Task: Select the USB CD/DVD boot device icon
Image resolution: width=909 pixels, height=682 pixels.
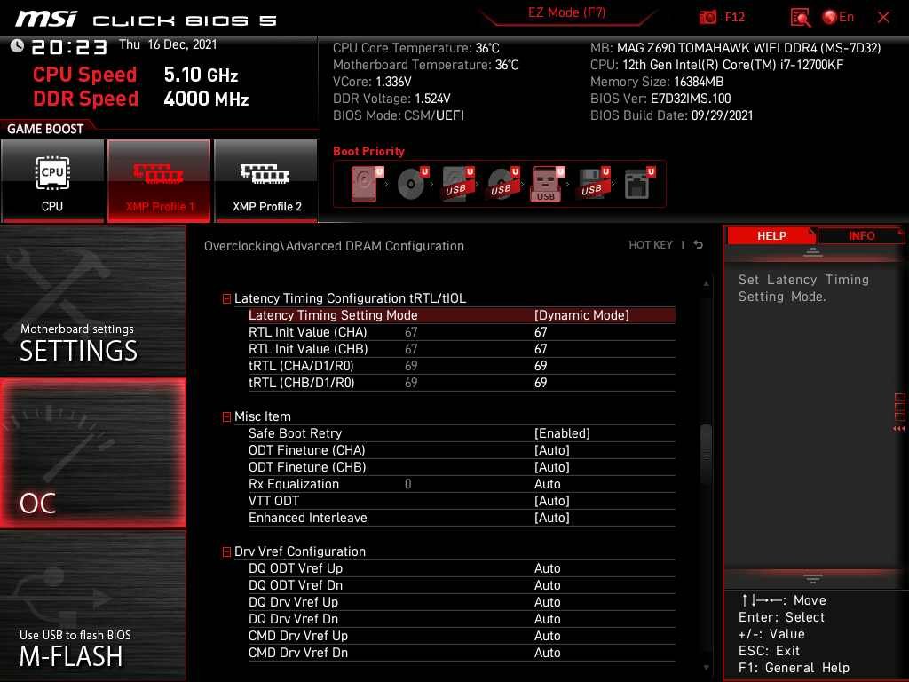Action: point(503,184)
